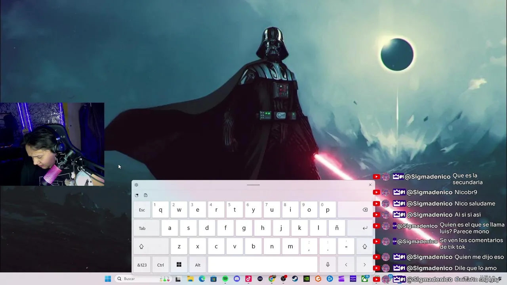Tap the Esc key
Image resolution: width=507 pixels, height=285 pixels.
[142, 210]
